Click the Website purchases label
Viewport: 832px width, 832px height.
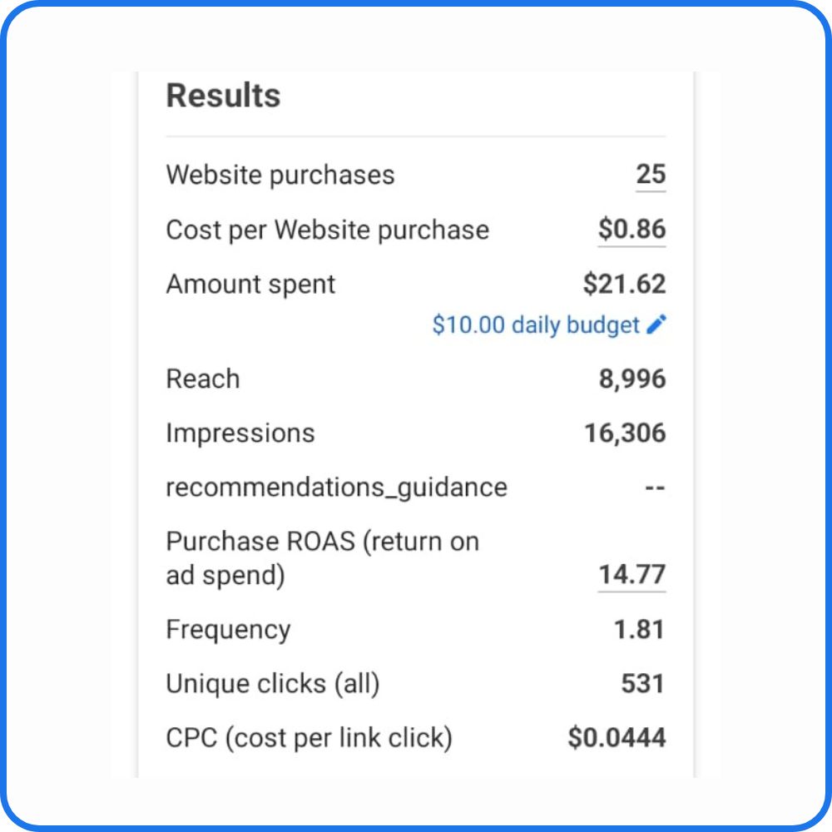tap(280, 175)
